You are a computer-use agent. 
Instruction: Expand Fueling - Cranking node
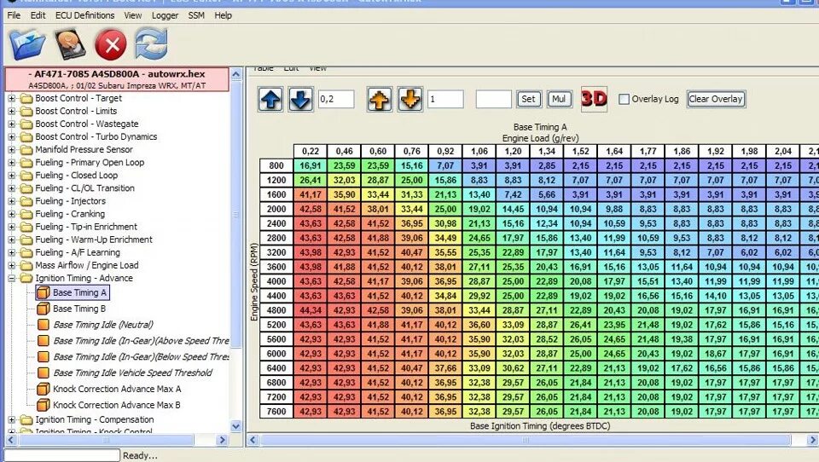pyautogui.click(x=11, y=213)
